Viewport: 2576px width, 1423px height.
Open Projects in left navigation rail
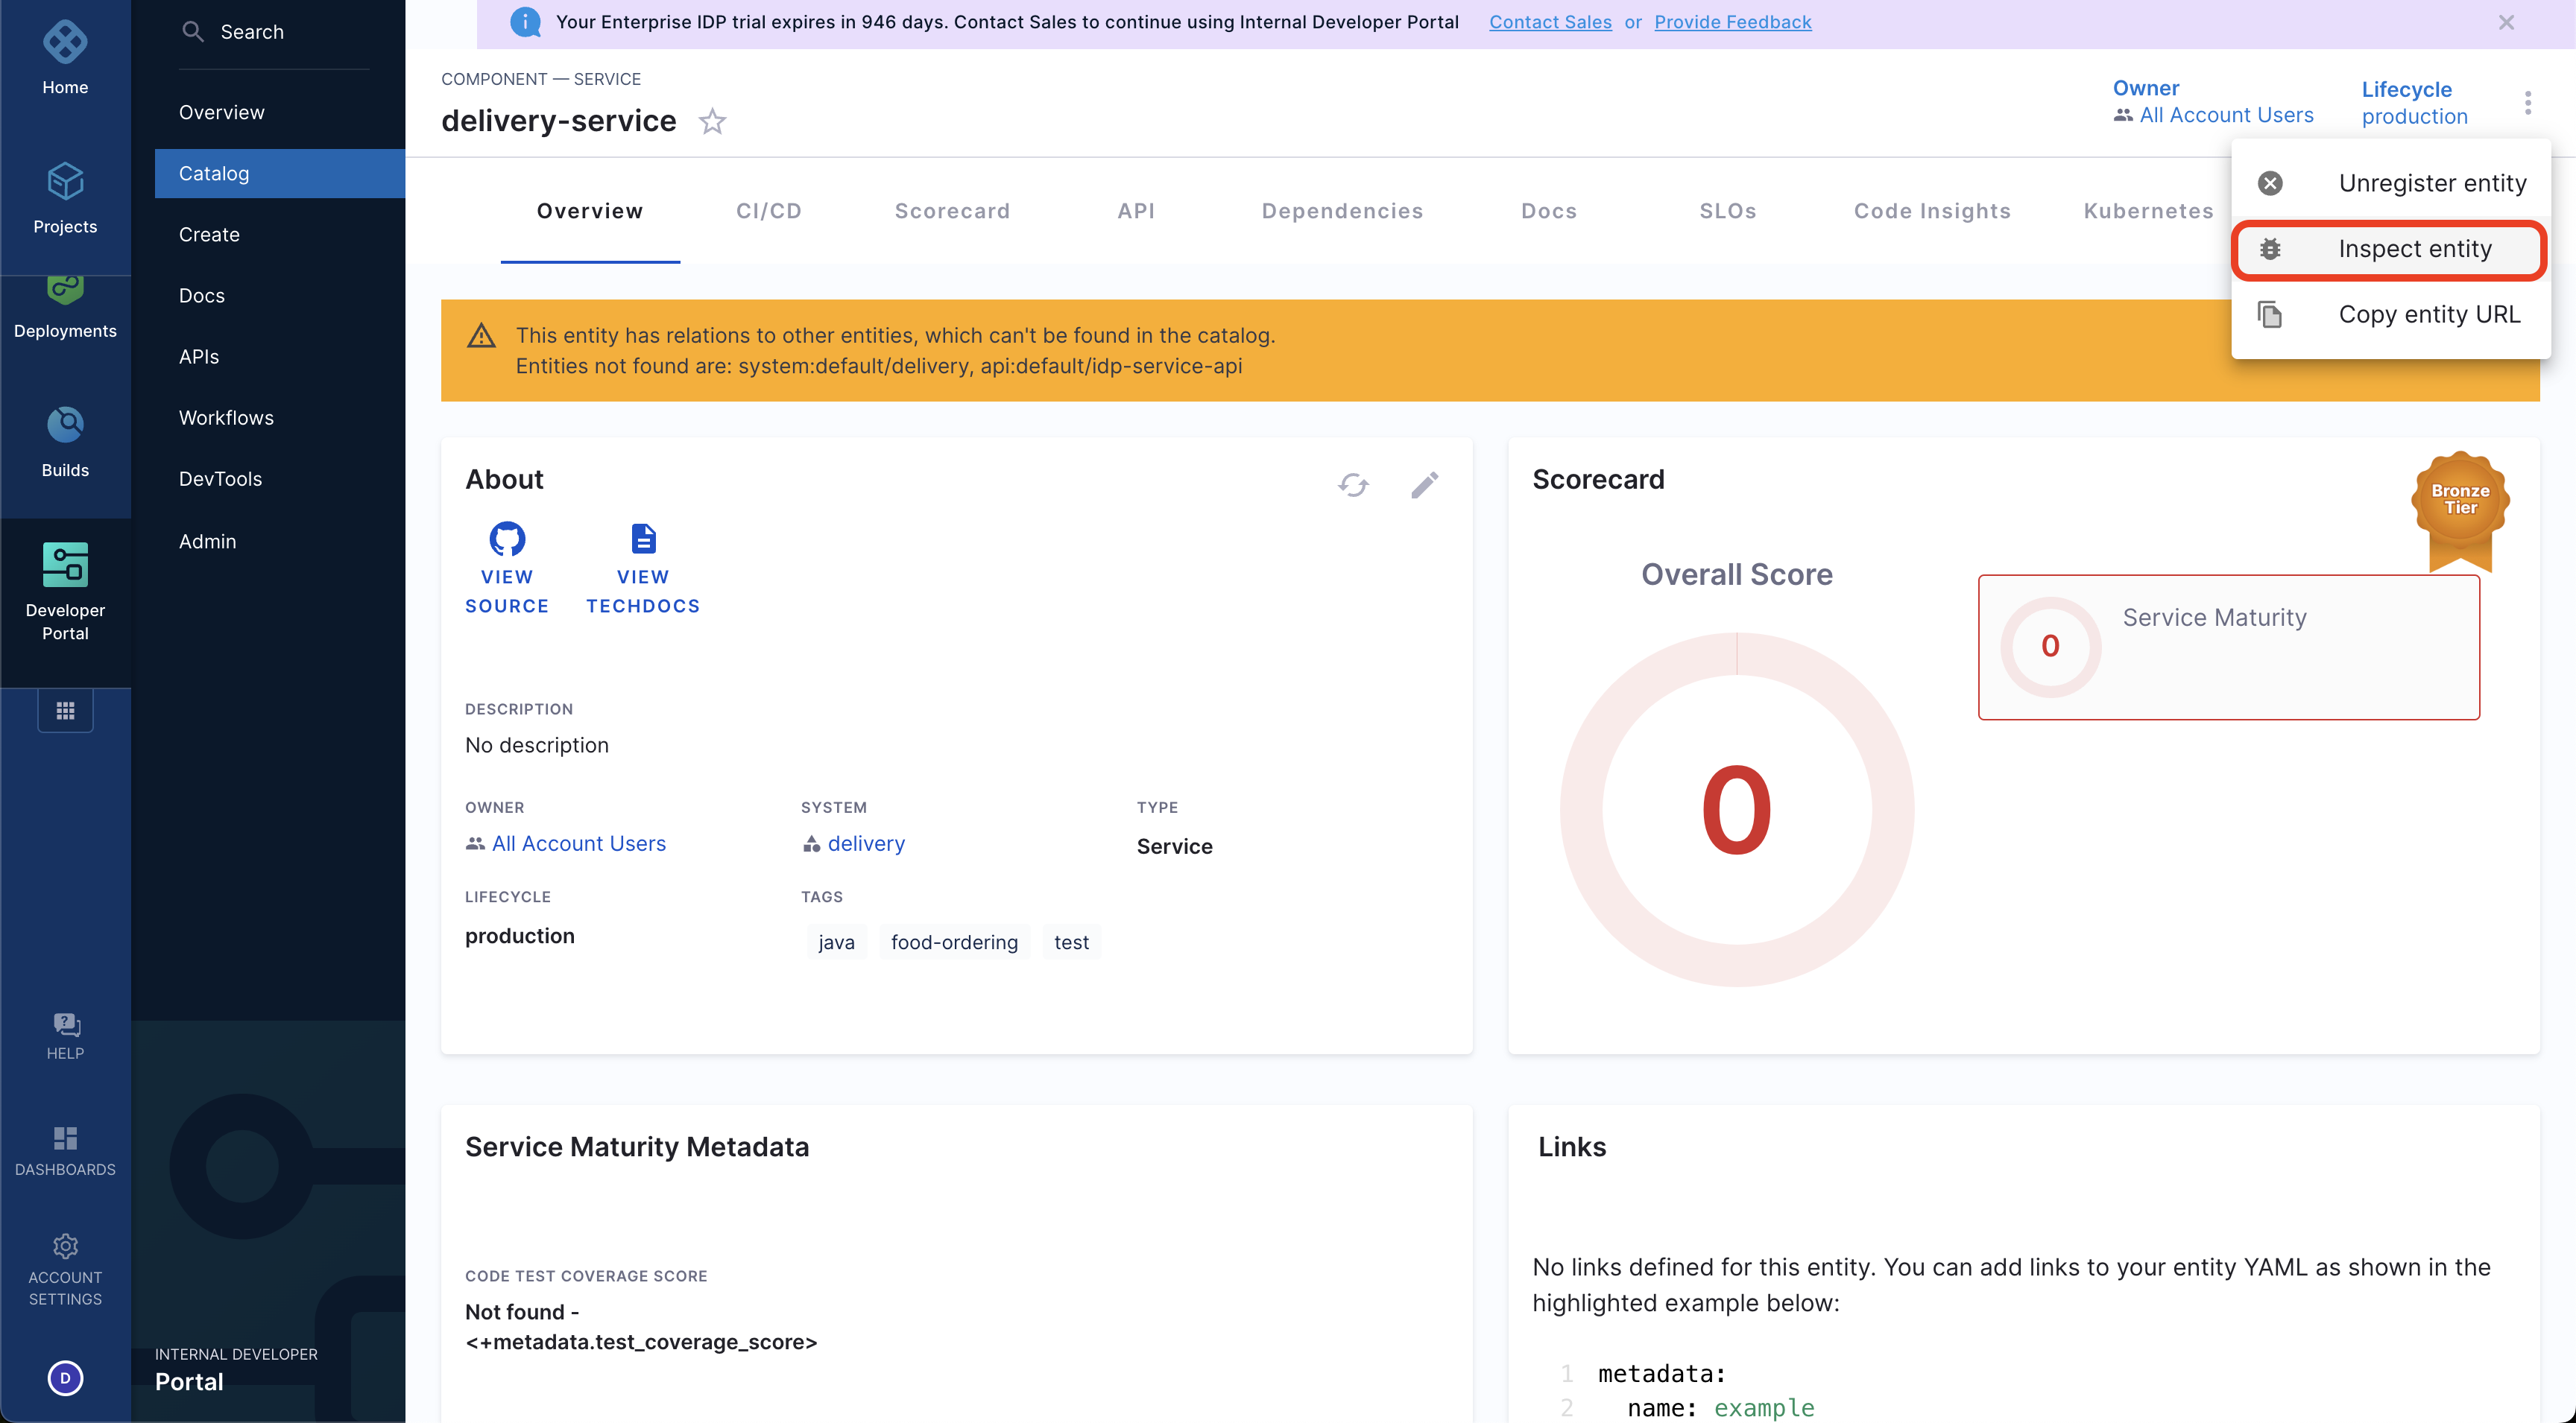point(65,198)
